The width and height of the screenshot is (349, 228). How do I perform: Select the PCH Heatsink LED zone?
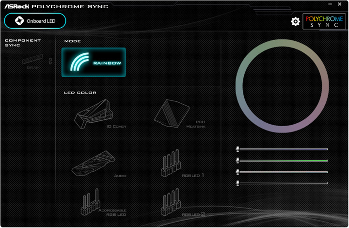(180, 114)
